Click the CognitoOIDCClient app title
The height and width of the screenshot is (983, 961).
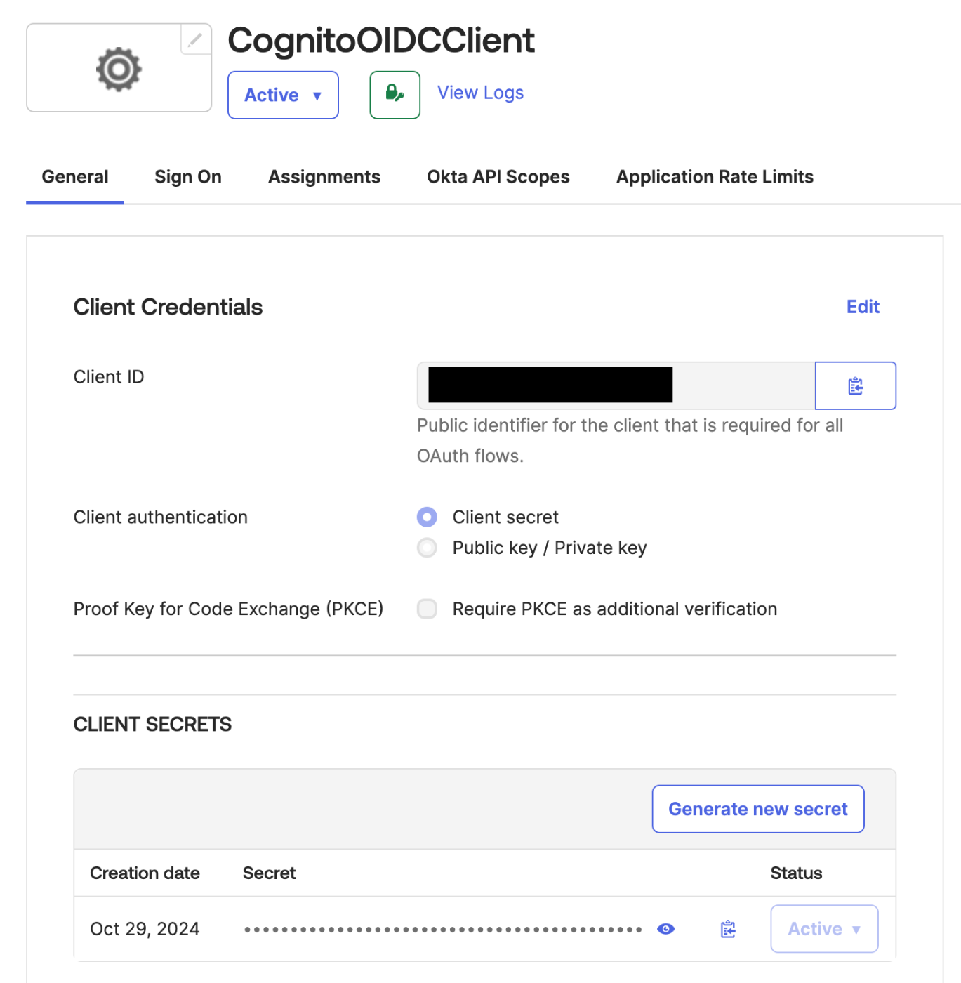click(381, 40)
